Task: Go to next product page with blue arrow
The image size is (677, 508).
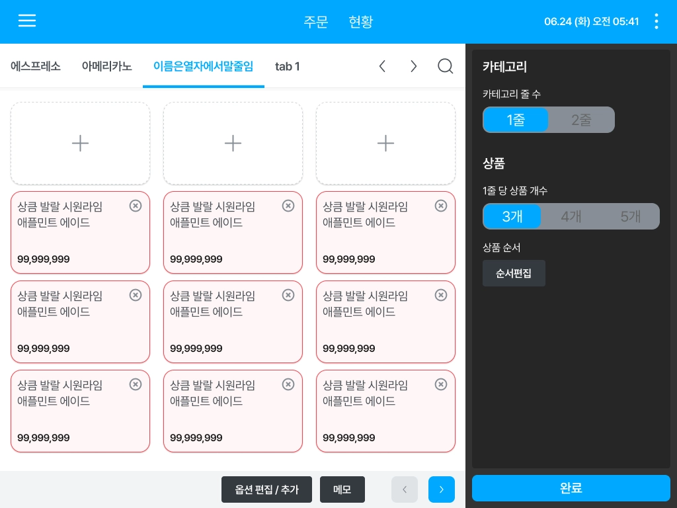Action: point(441,489)
